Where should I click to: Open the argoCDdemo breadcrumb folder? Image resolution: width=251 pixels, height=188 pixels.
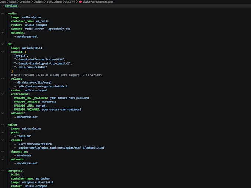coord(54,2)
